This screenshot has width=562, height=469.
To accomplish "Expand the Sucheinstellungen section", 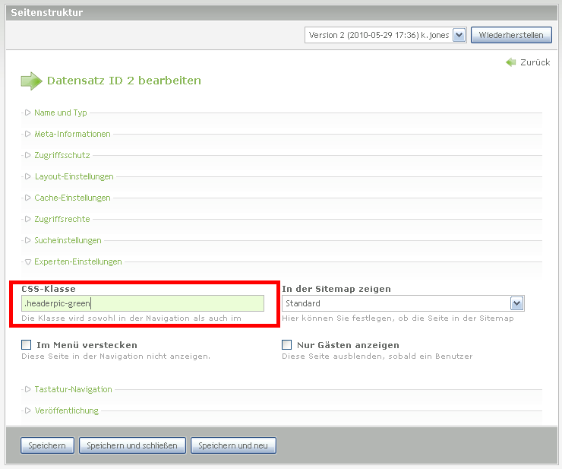I will pos(68,240).
